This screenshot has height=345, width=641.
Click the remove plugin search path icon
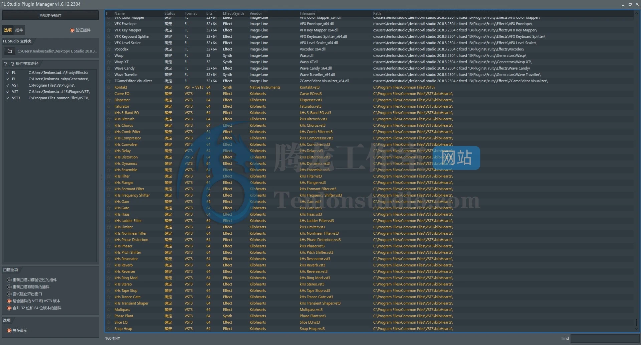(x=12, y=64)
